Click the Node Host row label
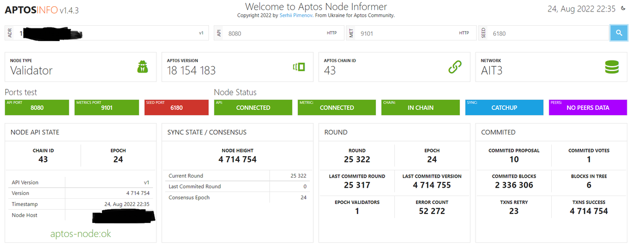This screenshot has height=246, width=630. (x=25, y=215)
